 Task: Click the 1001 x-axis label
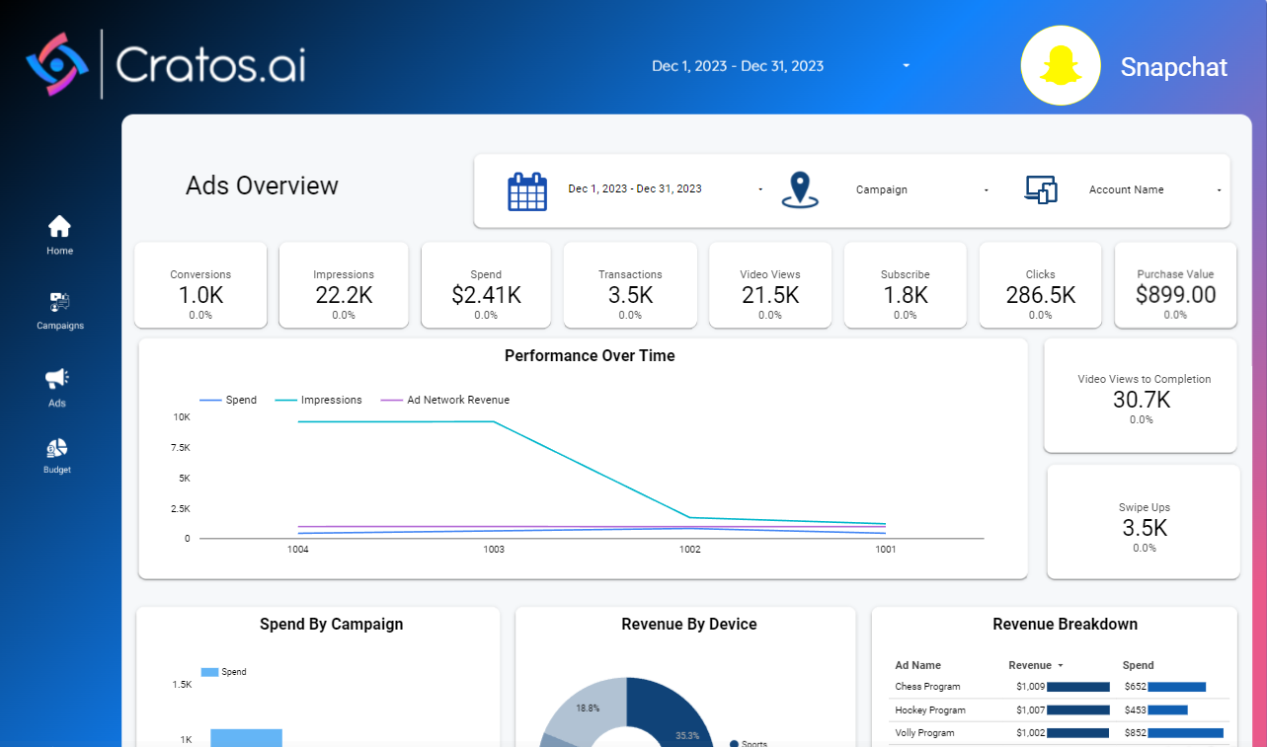pyautogui.click(x=886, y=550)
